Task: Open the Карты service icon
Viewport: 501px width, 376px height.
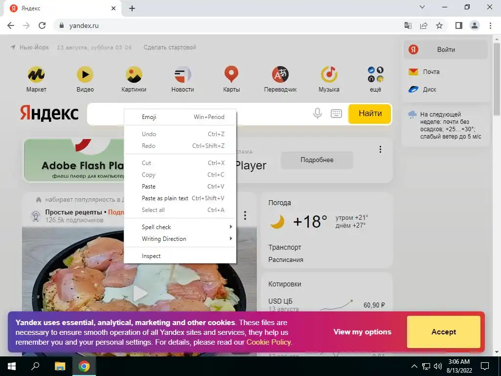Action: pyautogui.click(x=231, y=79)
